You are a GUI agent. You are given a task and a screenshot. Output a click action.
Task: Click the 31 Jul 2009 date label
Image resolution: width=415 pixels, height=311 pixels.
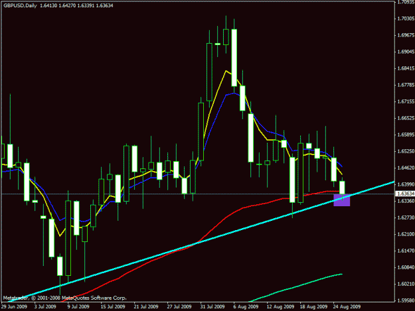coord(212,307)
